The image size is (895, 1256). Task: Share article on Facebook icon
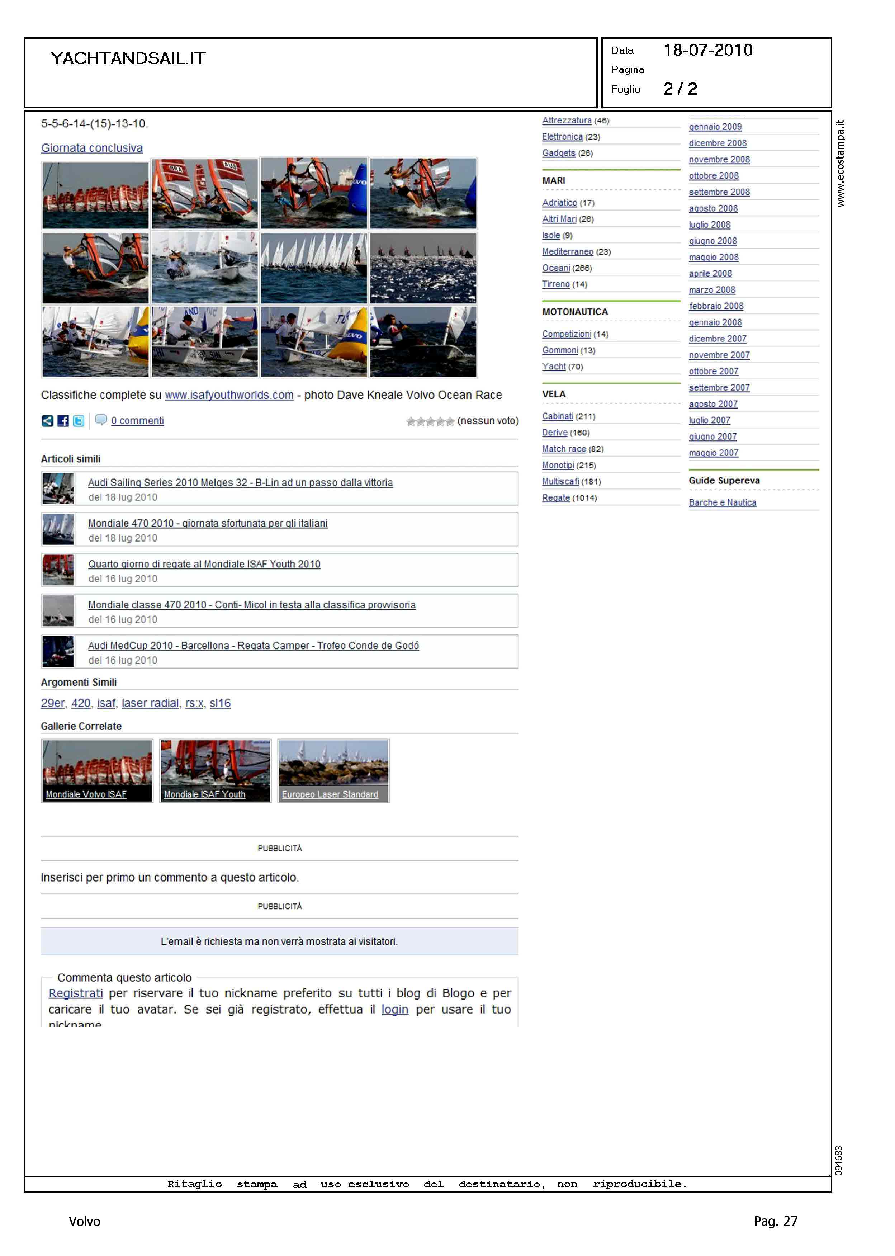pos(63,421)
